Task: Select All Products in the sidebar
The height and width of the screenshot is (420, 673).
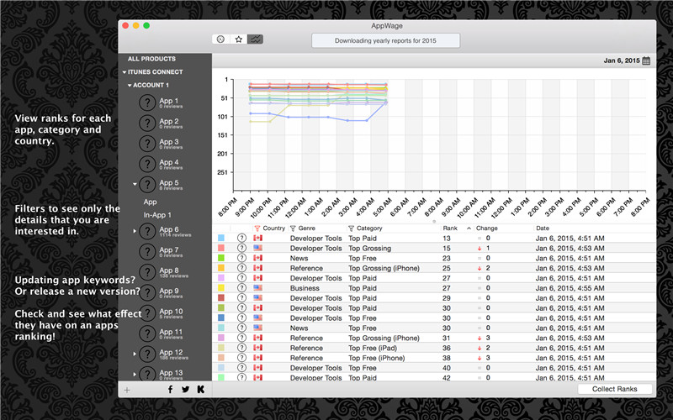Action: 151,59
